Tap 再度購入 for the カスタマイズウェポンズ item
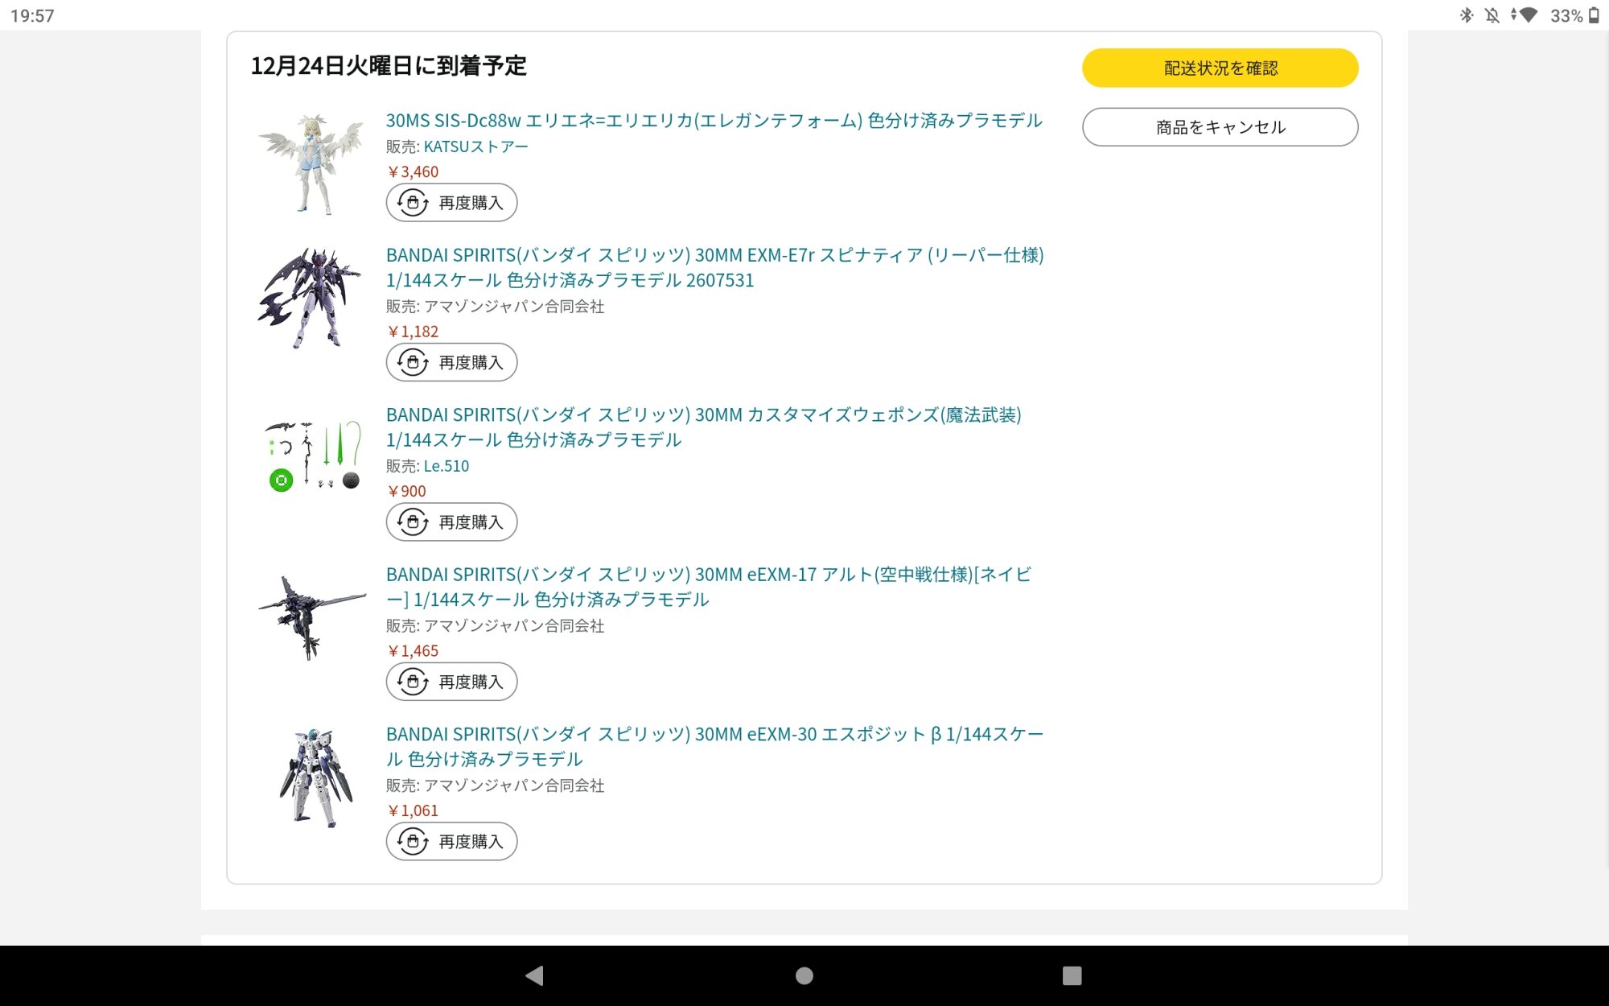This screenshot has height=1006, width=1609. (451, 522)
